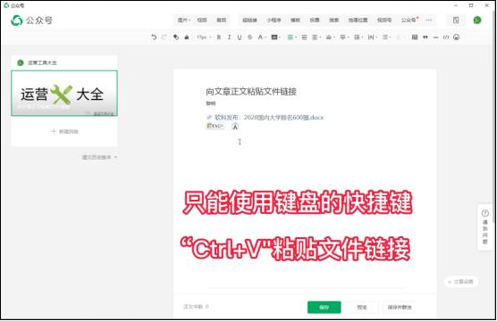The width and height of the screenshot is (497, 321).
Task: Click the side panel layout icon
Action: 456,21
